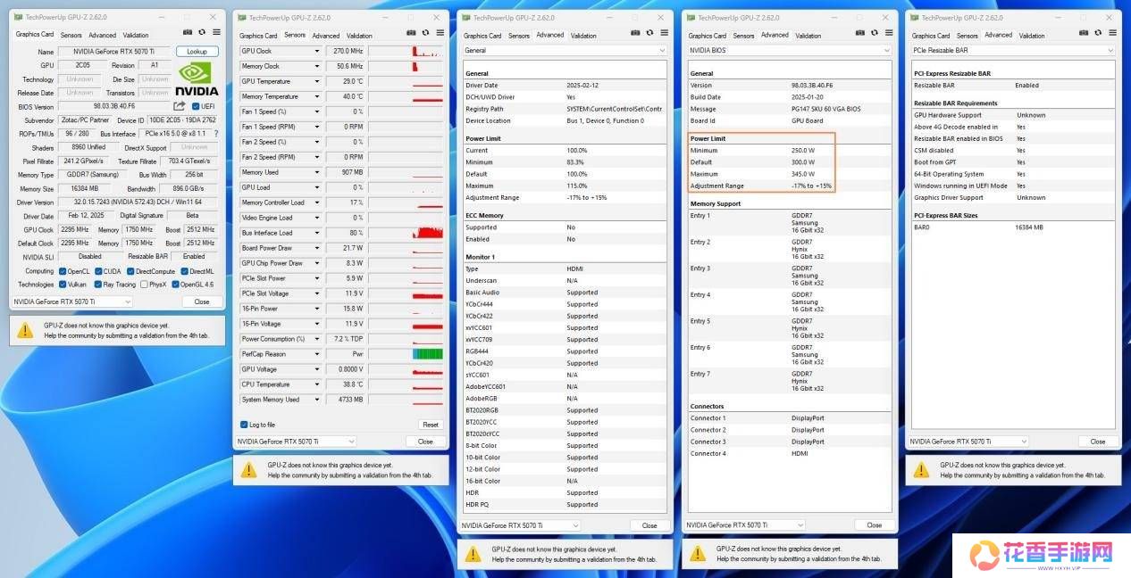Click the PerfCap Reason colored graph bar

click(427, 354)
